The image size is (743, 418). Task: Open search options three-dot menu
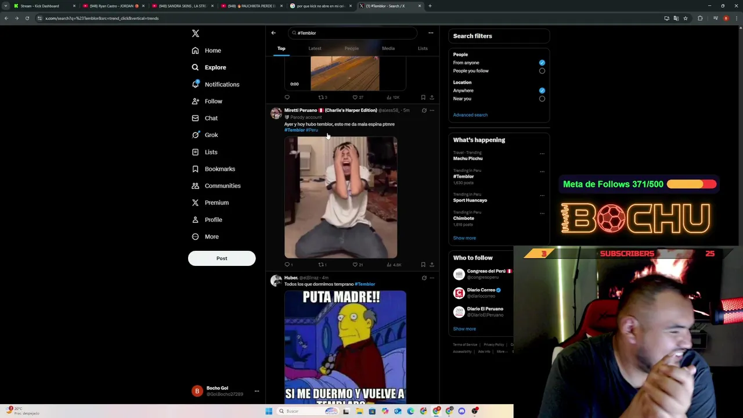pyautogui.click(x=431, y=33)
